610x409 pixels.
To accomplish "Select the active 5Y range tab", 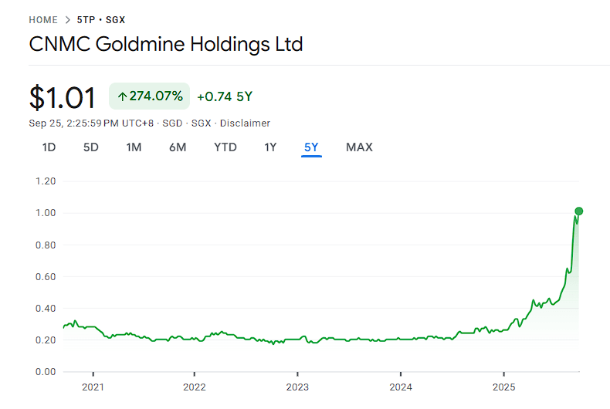I will click(x=311, y=147).
